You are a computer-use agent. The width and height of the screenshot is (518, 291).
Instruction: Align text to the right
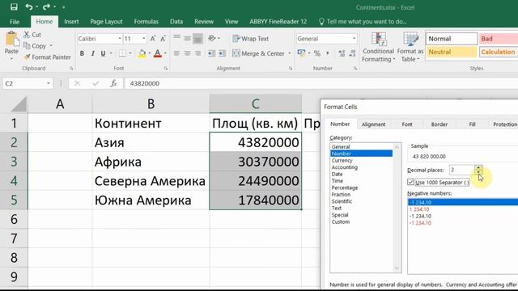[197, 53]
